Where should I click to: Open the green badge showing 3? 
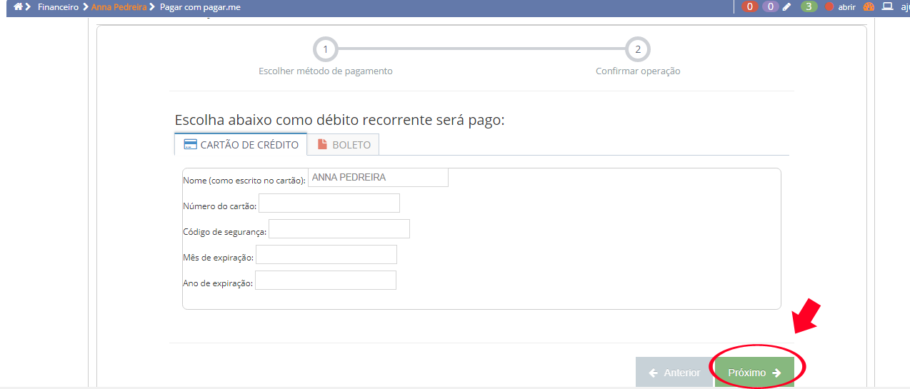click(x=809, y=6)
